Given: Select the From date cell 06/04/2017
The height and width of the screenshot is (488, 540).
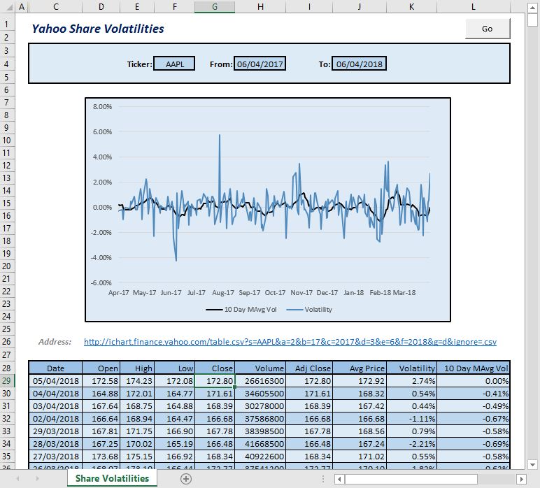Looking at the screenshot, I should pyautogui.click(x=260, y=64).
